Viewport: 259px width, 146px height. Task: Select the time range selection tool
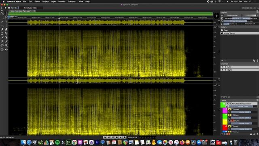(6, 13)
